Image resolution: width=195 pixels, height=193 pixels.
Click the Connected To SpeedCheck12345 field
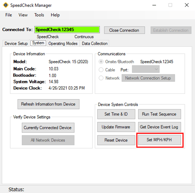coord(67,30)
